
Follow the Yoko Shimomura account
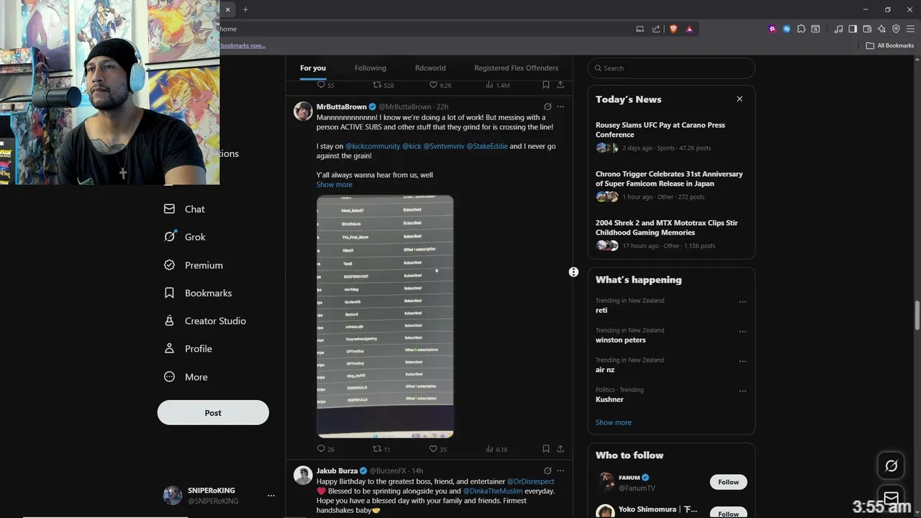click(x=728, y=512)
